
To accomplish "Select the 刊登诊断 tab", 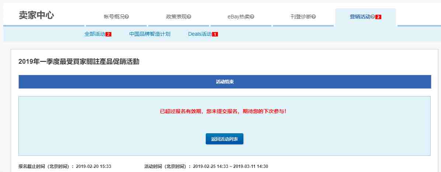I will tap(301, 17).
